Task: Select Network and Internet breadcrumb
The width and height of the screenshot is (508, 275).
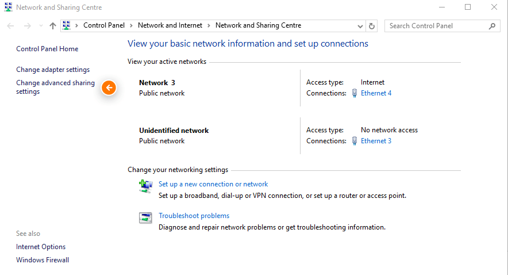Action: tap(170, 25)
